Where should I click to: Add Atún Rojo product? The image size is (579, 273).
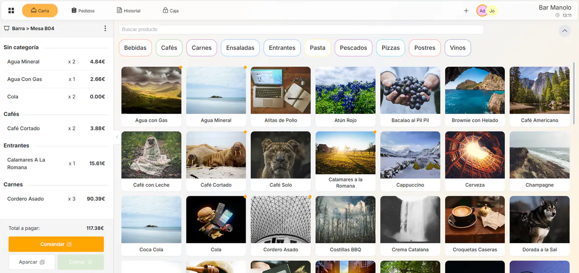(346, 96)
